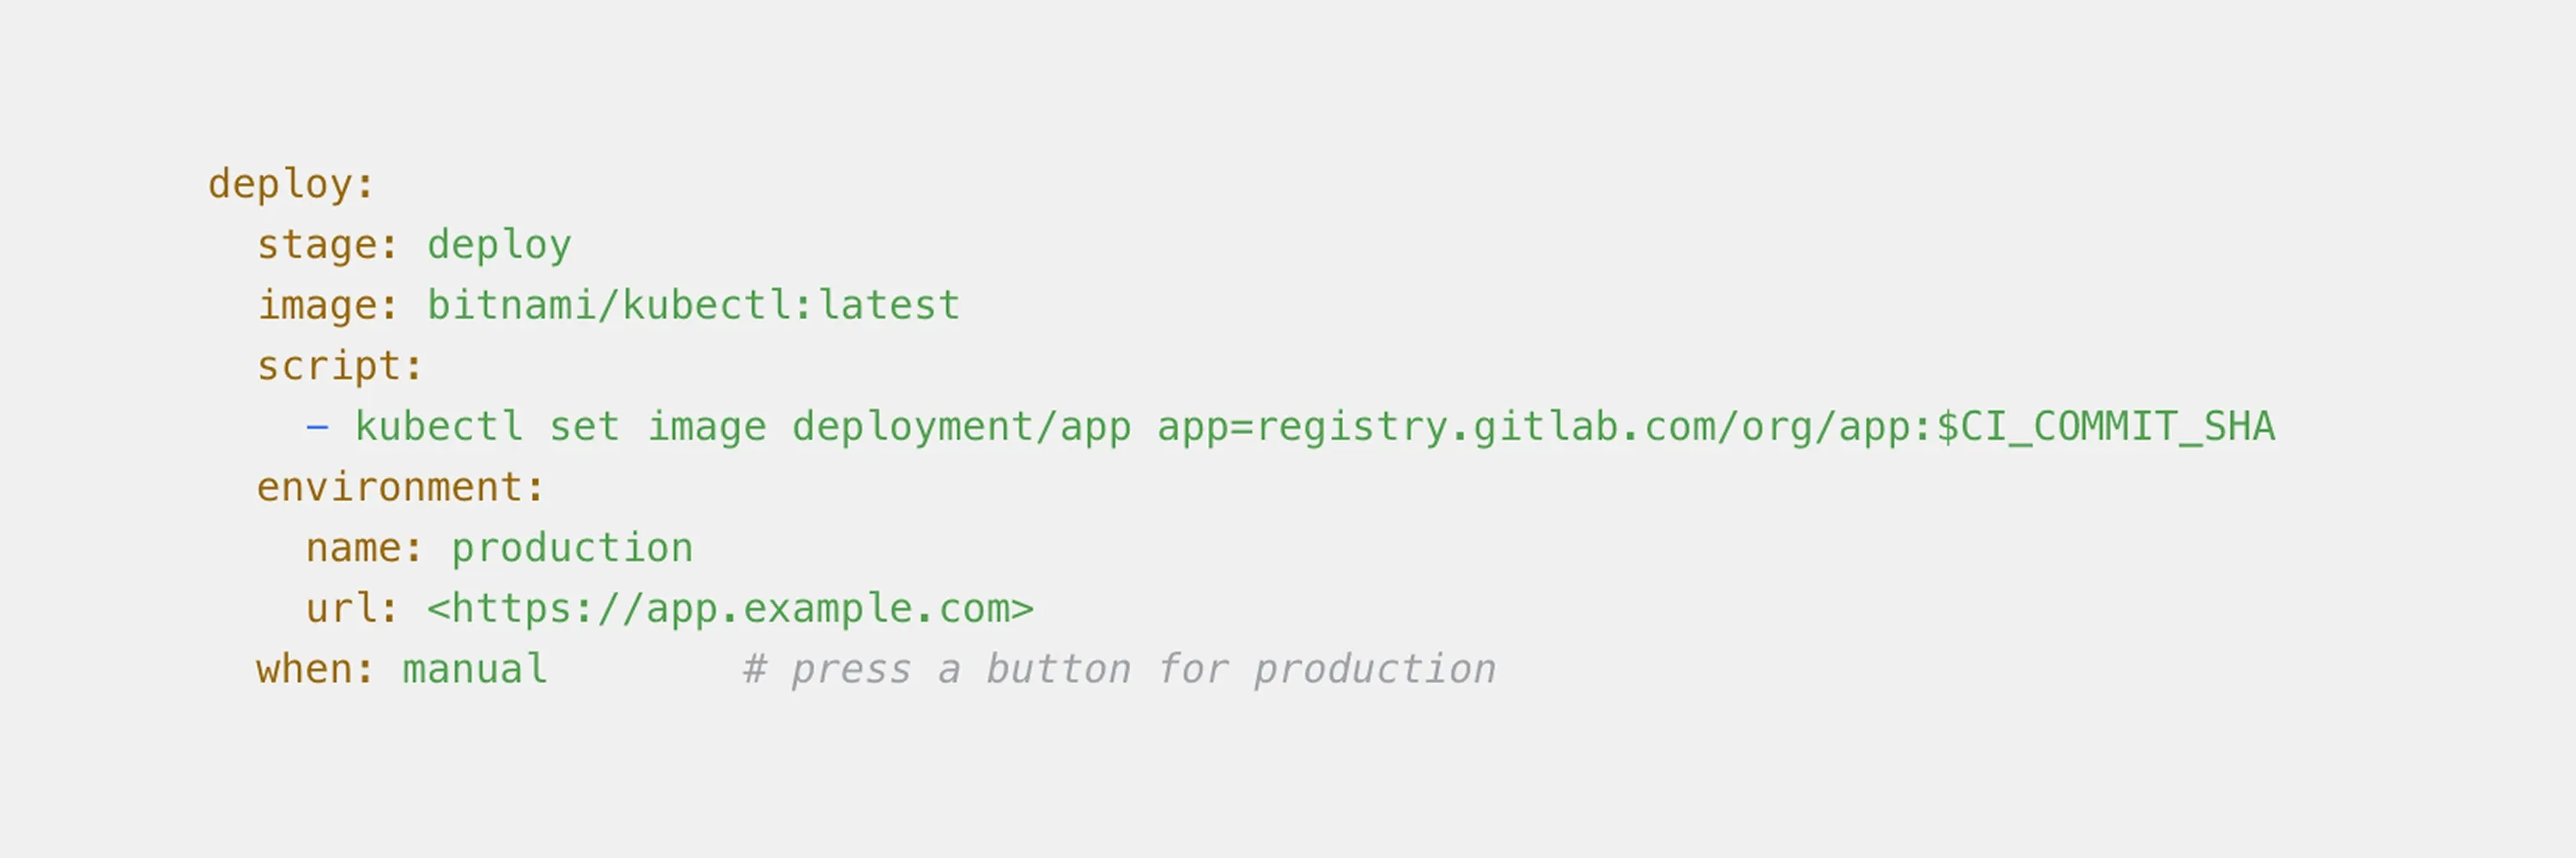Click the 'url:' key

click(x=352, y=609)
